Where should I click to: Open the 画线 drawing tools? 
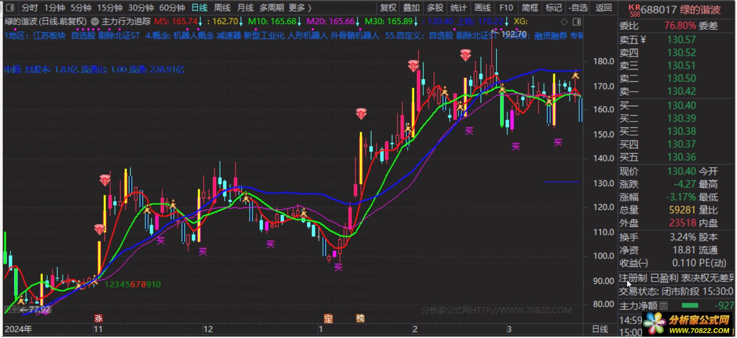point(483,8)
